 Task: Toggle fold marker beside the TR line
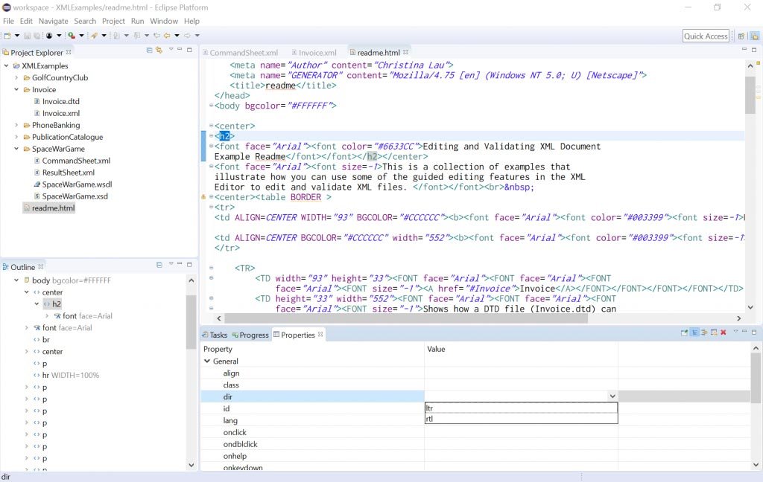tap(211, 268)
